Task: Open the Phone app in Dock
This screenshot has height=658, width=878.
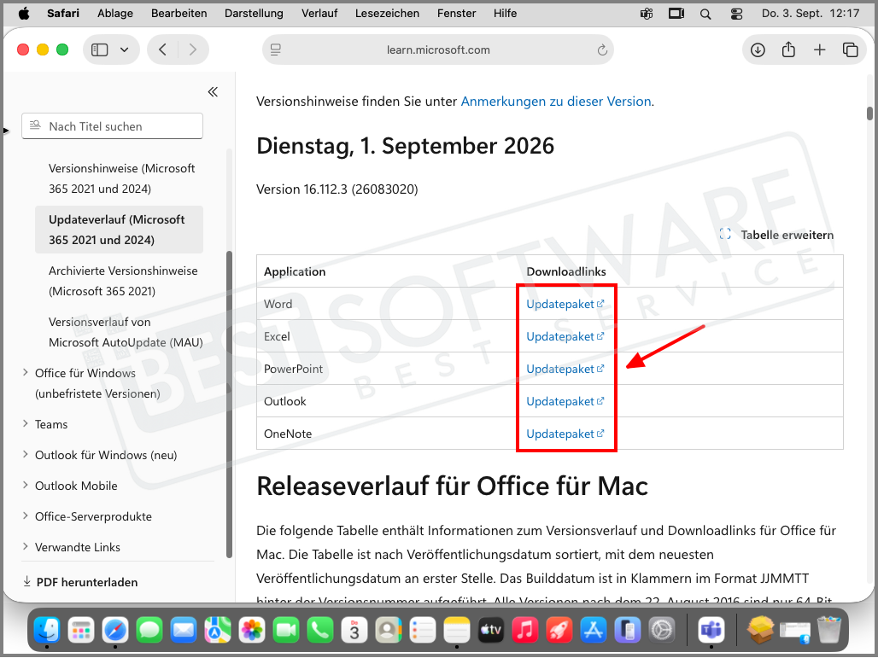Action: coord(319,631)
